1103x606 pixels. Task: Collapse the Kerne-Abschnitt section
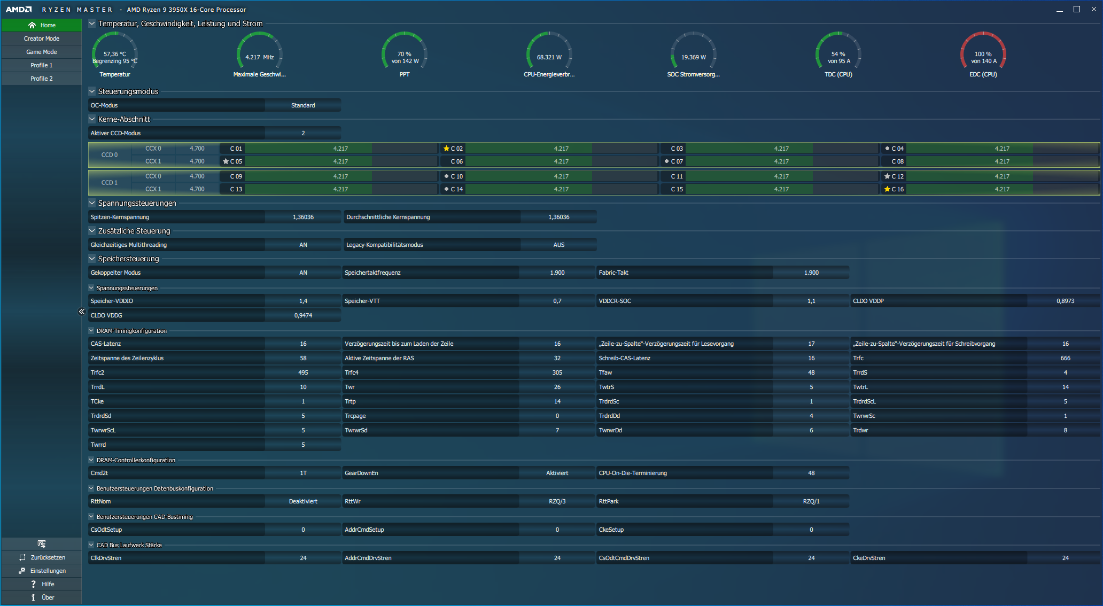(92, 119)
